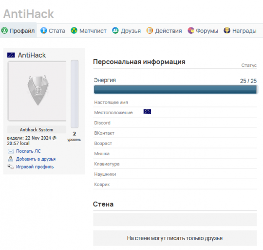Viewport: 263px width, 250px height.
Task: Click the ВКонтакт row label
Action: 104,133
